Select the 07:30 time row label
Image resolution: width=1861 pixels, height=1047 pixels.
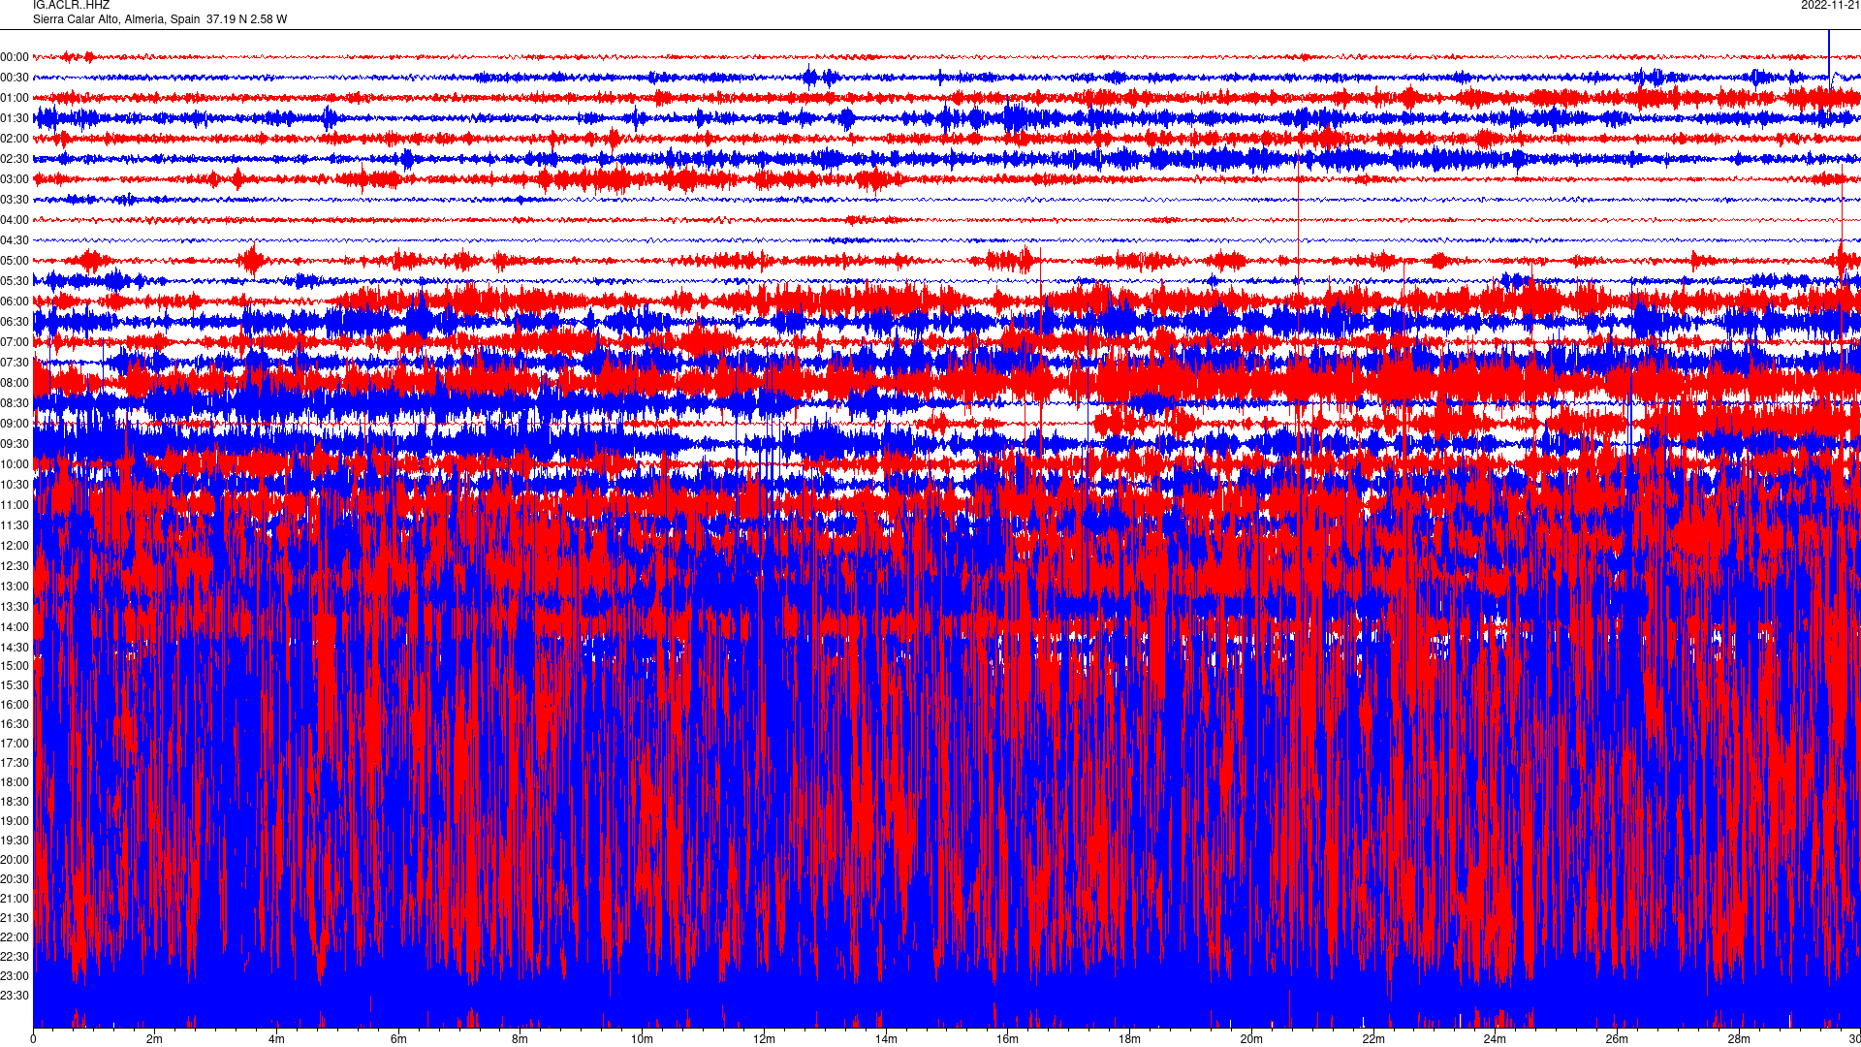[x=15, y=363]
